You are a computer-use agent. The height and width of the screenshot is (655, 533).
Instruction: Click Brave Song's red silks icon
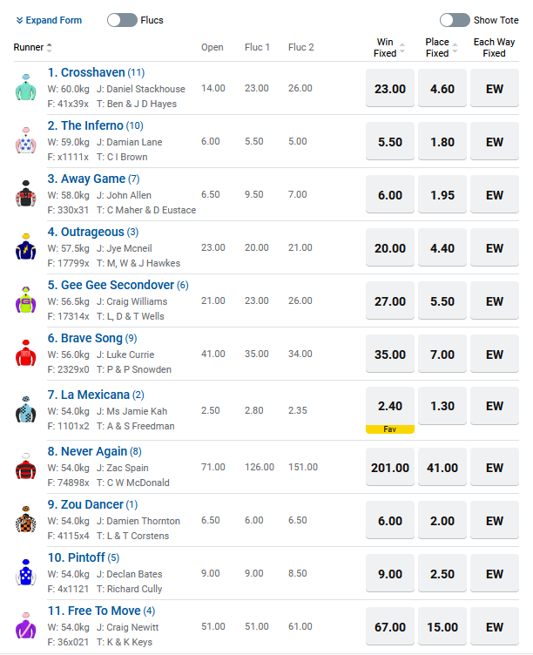[x=25, y=354]
